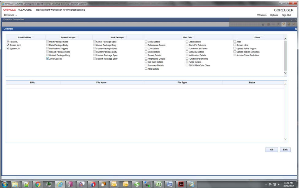Enable the Menu Details checkbox

(146, 41)
